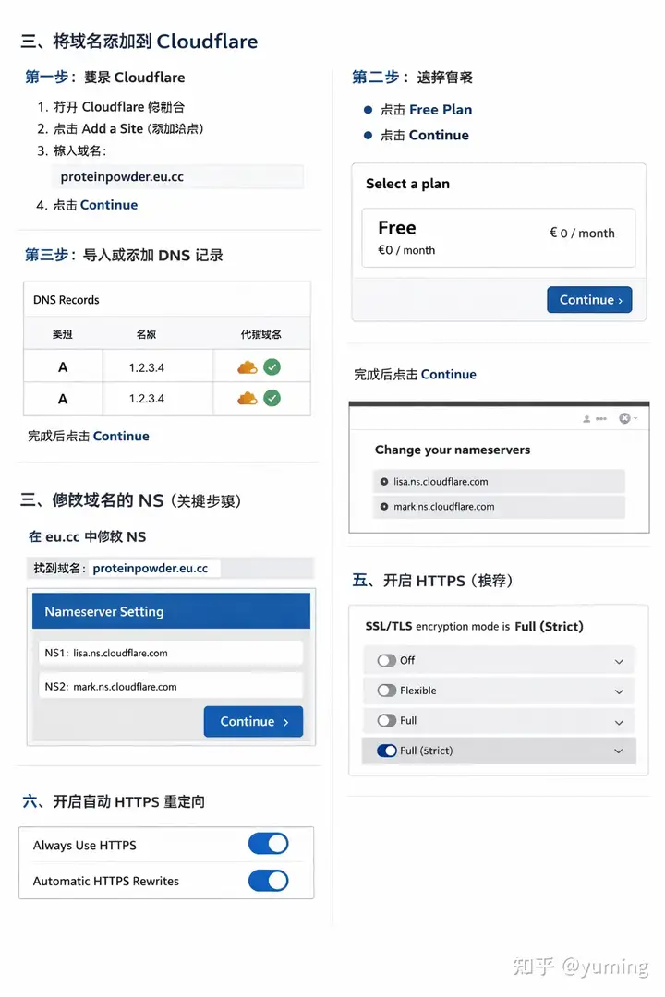Toggle the Always Use HTTPS switch
Image resolution: width=665 pixels, height=997 pixels.
point(268,844)
